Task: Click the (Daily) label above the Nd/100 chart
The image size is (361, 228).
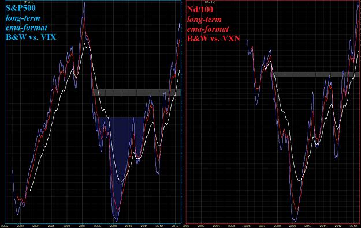Action: click(210, 2)
